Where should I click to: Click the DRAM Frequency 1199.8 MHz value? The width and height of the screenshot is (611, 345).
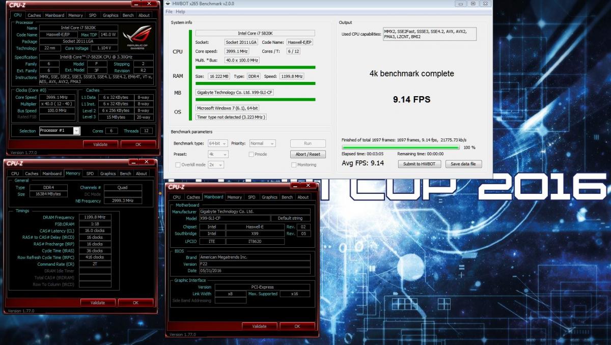click(95, 217)
